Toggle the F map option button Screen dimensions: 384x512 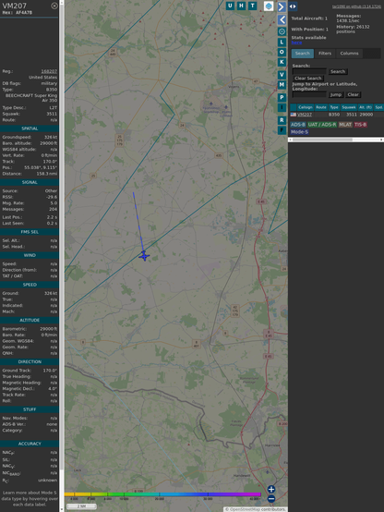click(x=282, y=130)
